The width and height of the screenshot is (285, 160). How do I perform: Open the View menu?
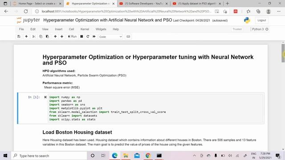pyautogui.click(x=45, y=29)
